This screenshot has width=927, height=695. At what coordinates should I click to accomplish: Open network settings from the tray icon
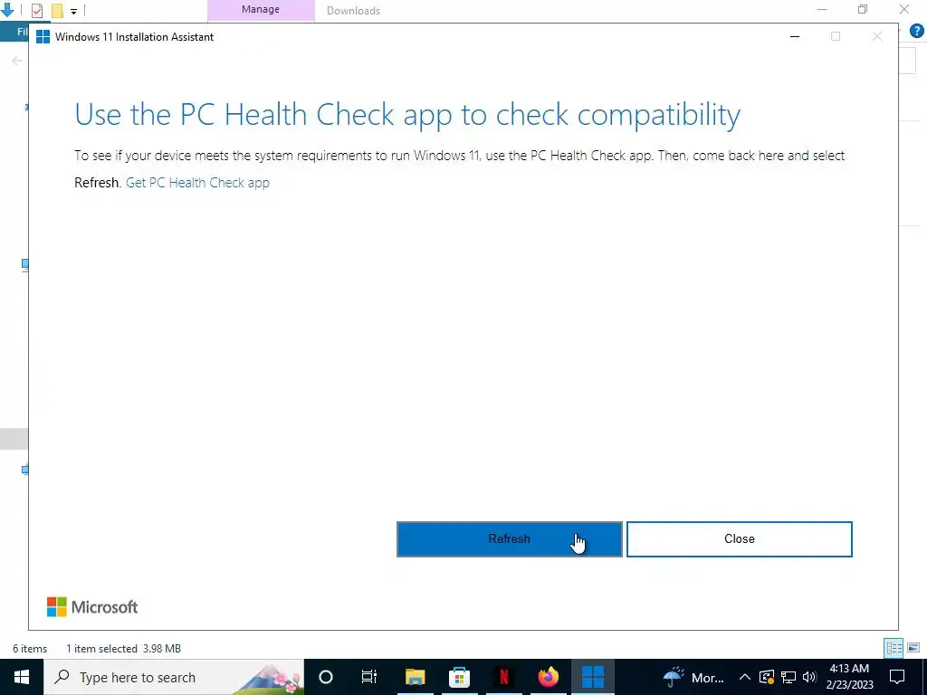click(788, 677)
